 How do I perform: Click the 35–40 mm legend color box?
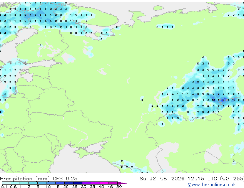95,183
